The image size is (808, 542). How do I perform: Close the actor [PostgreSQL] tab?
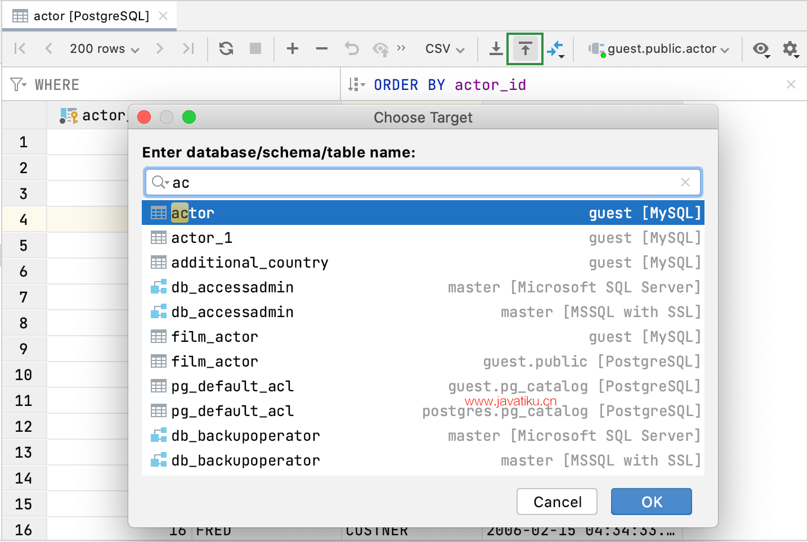pos(163,16)
